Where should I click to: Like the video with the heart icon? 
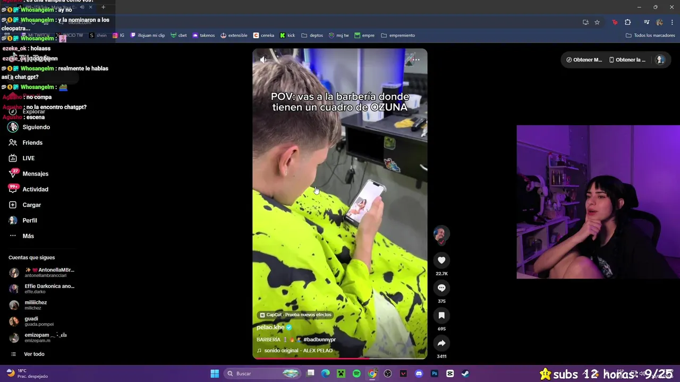pos(441,260)
